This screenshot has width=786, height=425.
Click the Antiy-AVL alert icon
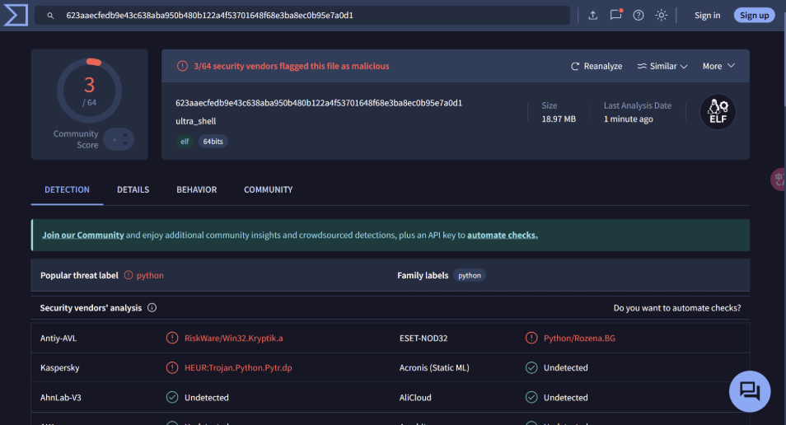coord(172,338)
